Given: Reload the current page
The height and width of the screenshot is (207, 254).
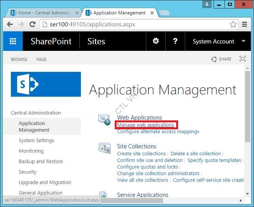Looking at the screenshot, I should point(32,24).
